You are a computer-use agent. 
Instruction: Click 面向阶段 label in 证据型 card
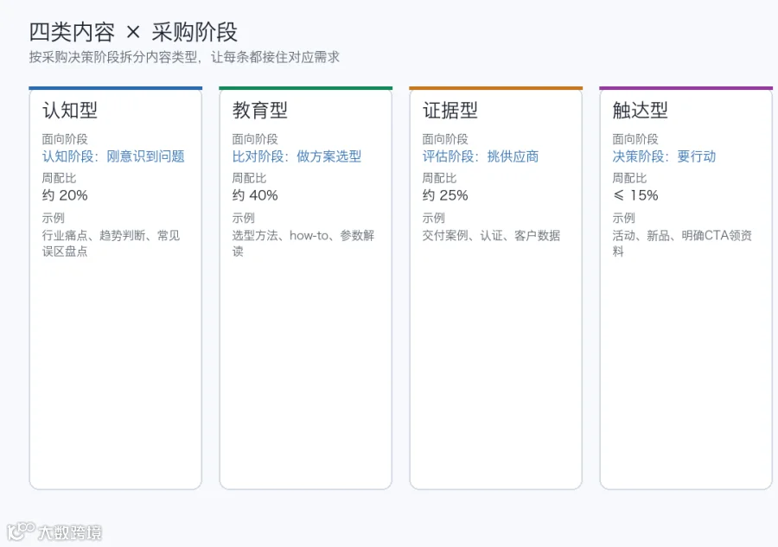(x=445, y=139)
